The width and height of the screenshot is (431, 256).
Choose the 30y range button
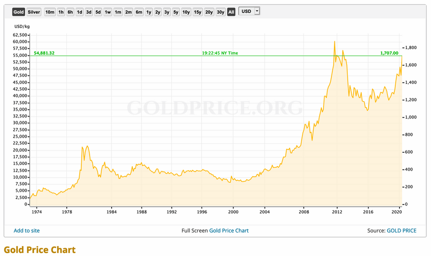pos(220,12)
